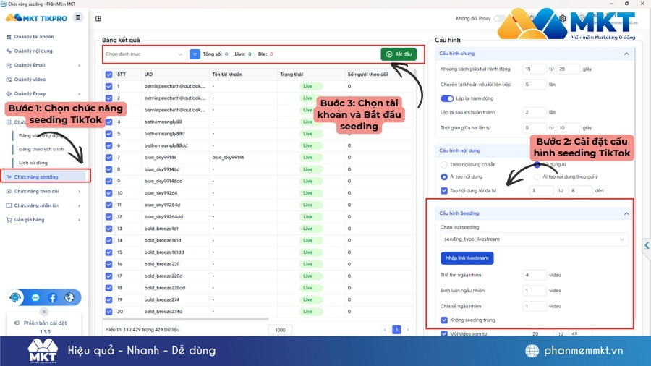Click the Chia sẻ ngẫu nhiên input field
The image size is (651, 366).
[535, 306]
